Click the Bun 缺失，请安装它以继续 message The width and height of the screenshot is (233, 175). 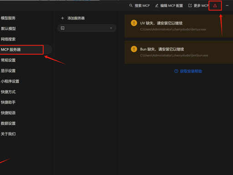point(162,49)
